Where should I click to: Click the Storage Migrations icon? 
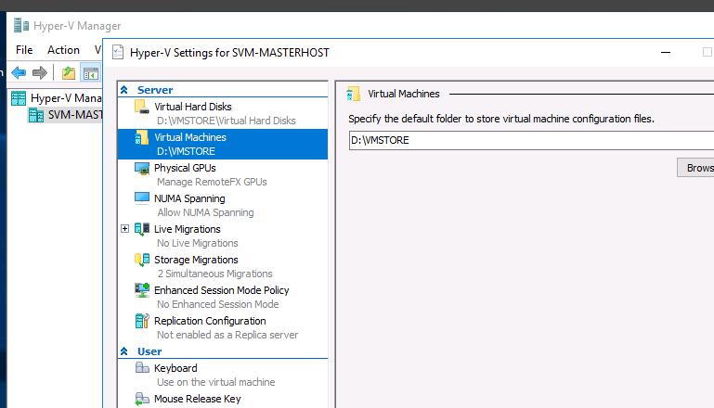point(142,260)
